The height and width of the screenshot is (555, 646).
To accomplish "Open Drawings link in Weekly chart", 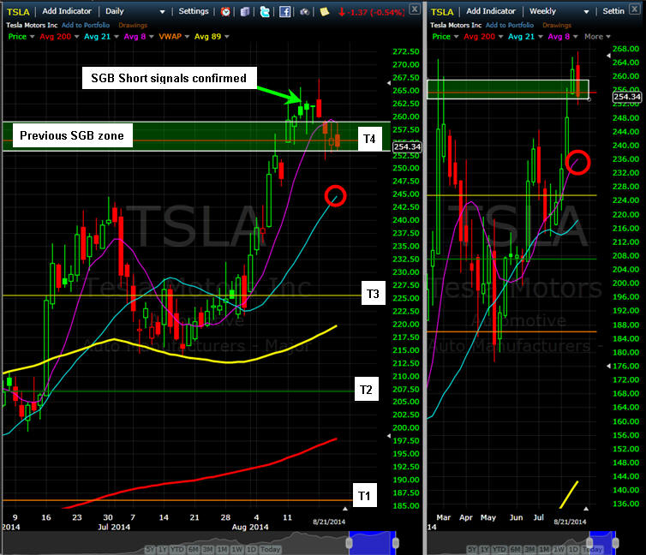I will (x=557, y=25).
